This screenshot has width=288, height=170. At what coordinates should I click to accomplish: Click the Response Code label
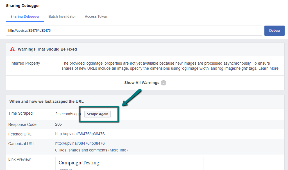(22, 124)
